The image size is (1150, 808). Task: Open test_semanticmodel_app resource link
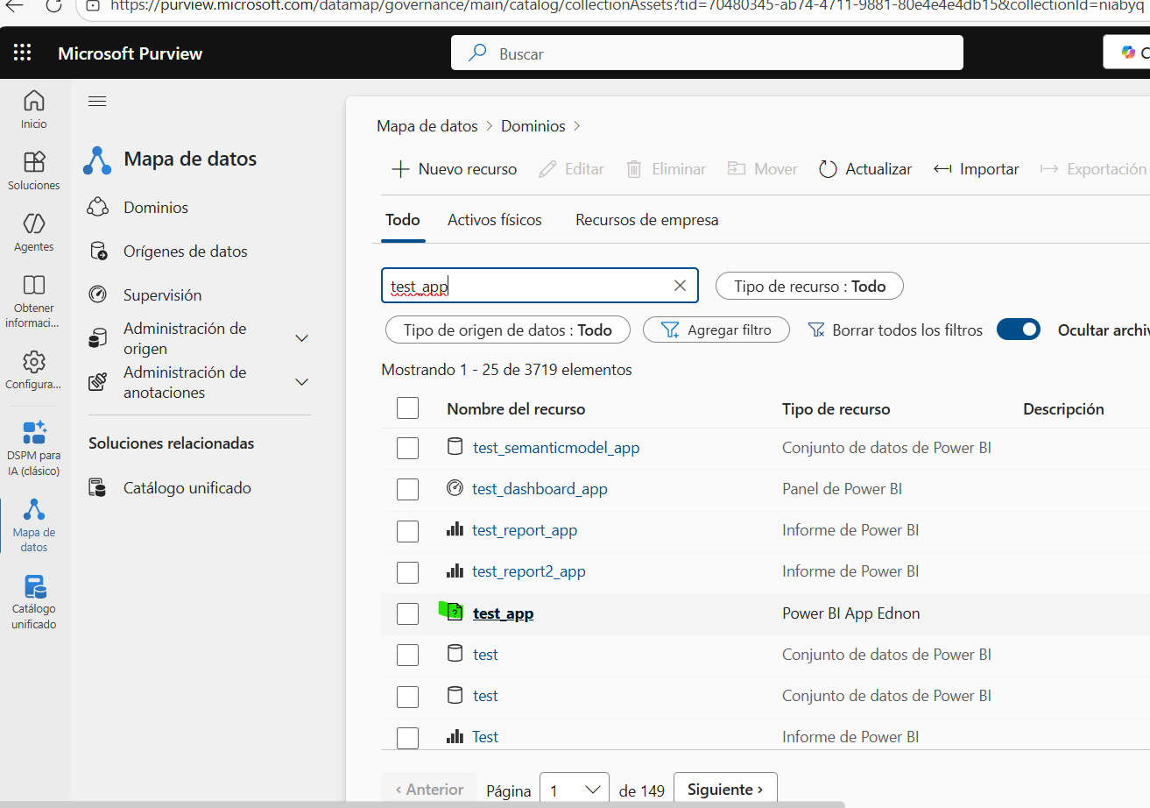556,448
